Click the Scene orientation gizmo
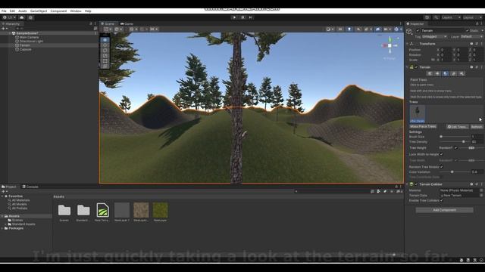This screenshot has height=272, width=485. 390,45
